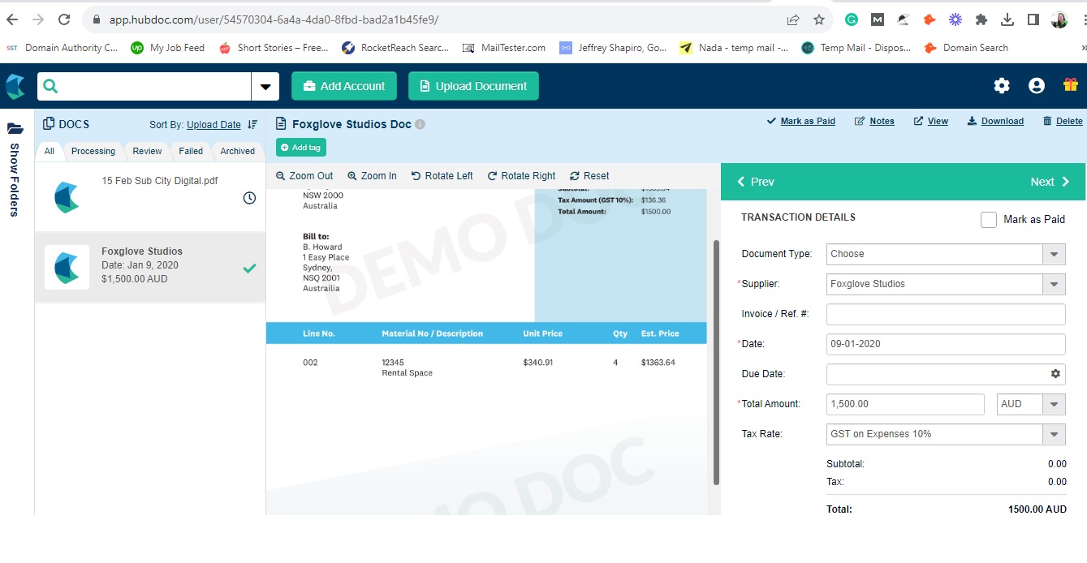Tick the Mark as Paid checkbox

989,220
